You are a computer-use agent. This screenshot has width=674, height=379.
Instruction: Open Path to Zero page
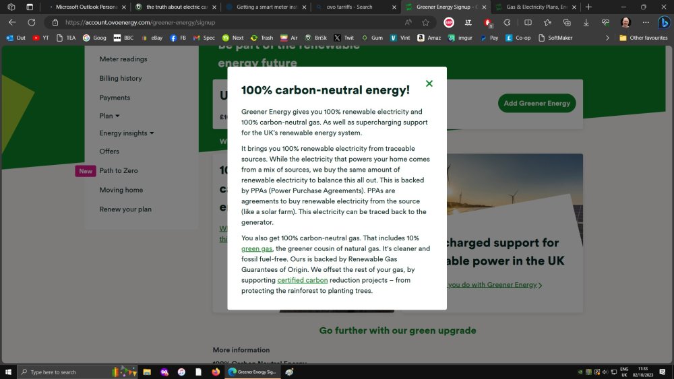coord(119,171)
